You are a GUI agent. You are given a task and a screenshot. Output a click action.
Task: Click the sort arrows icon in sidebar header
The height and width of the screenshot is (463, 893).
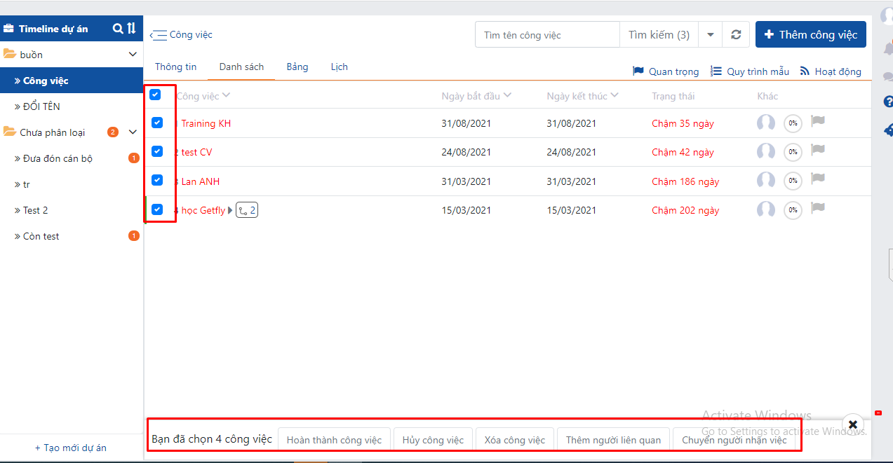click(x=131, y=29)
